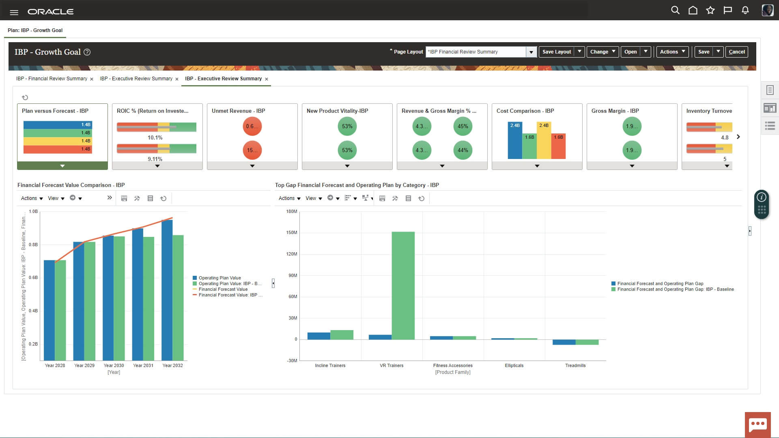The width and height of the screenshot is (779, 438).
Task: Open Save Layout dropdown arrow
Action: (579, 52)
